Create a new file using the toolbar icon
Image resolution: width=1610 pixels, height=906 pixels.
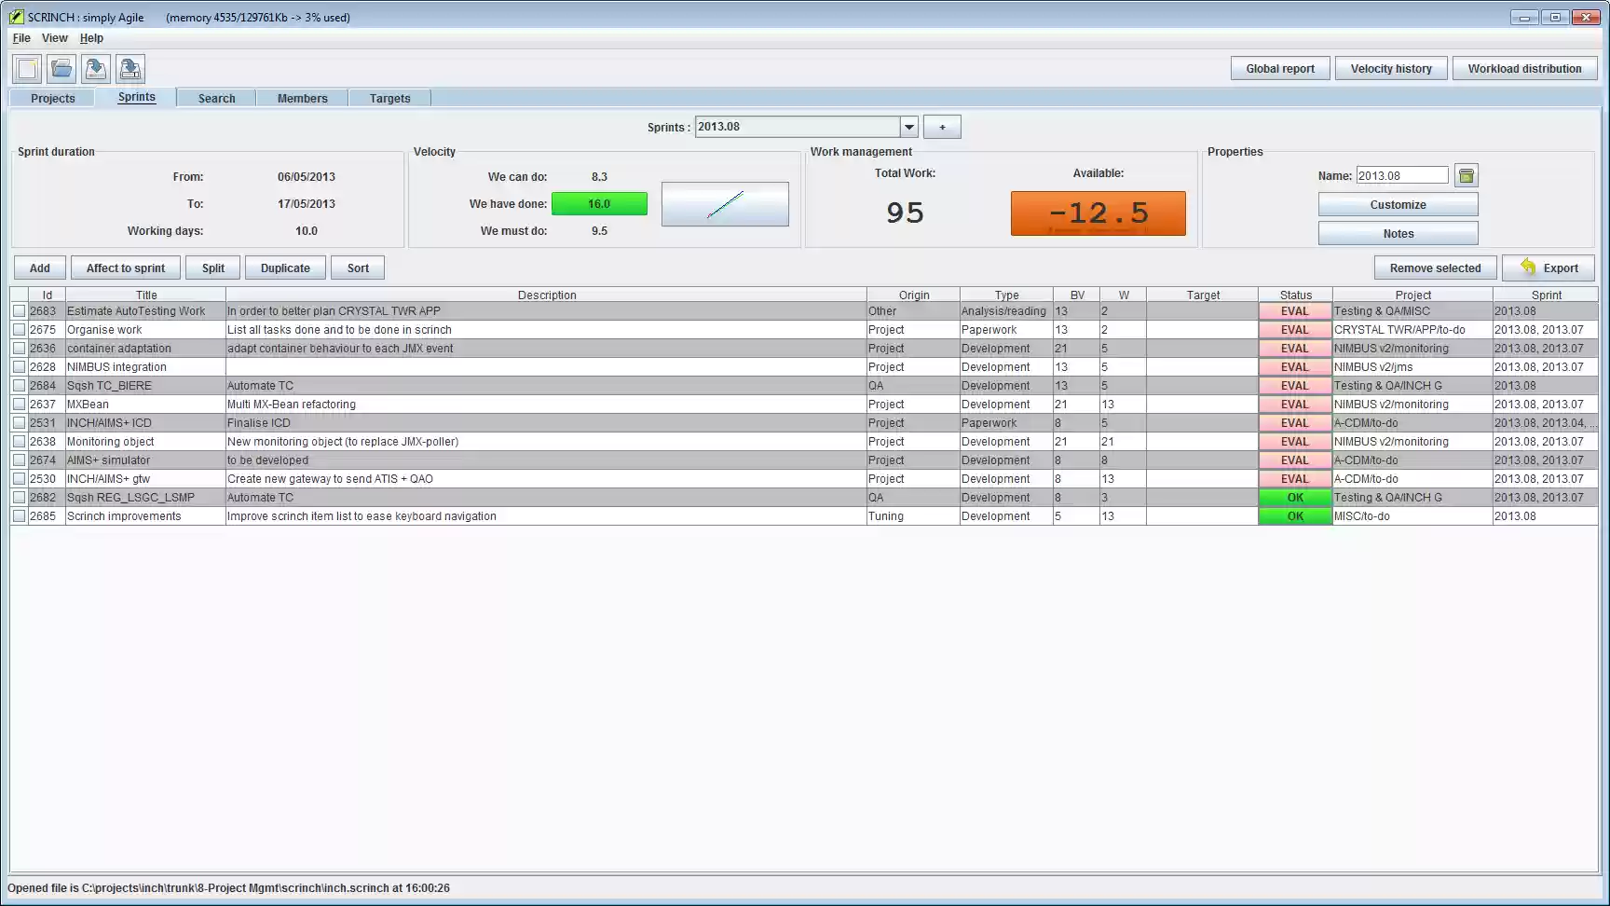[x=26, y=68]
